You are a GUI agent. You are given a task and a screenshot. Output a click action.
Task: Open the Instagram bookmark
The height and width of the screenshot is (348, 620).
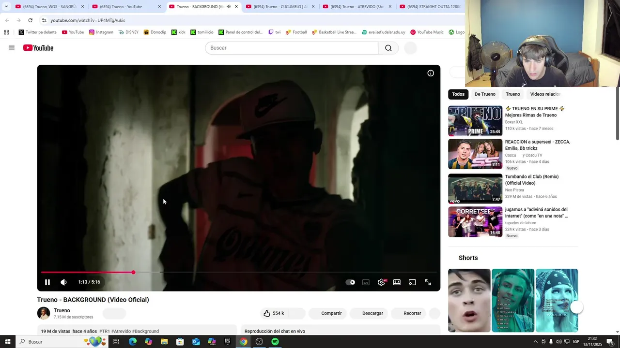(101, 32)
